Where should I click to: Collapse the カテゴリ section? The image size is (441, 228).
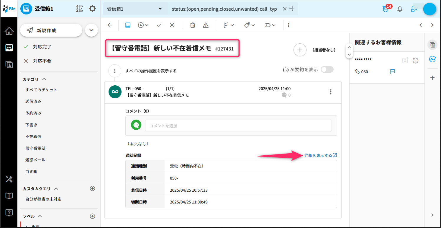point(44,79)
